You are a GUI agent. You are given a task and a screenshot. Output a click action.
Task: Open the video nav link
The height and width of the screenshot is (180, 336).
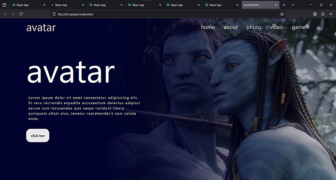click(276, 27)
